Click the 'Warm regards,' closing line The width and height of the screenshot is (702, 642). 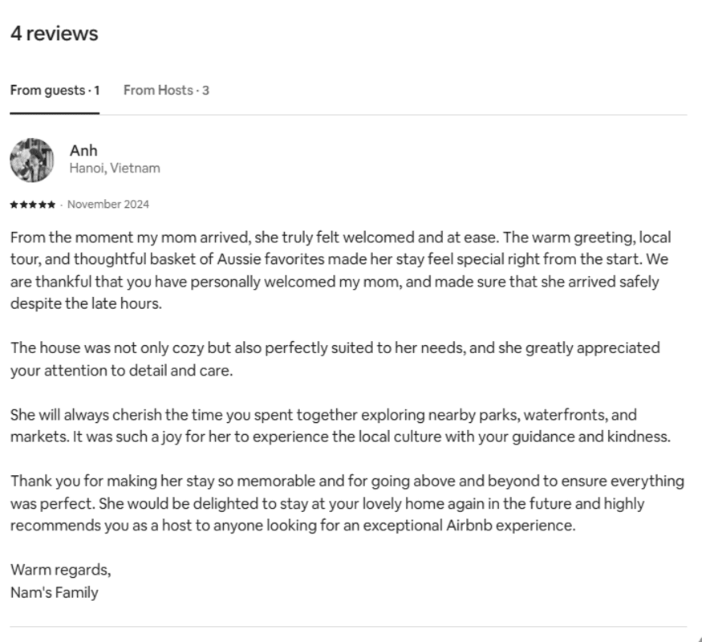pos(61,570)
